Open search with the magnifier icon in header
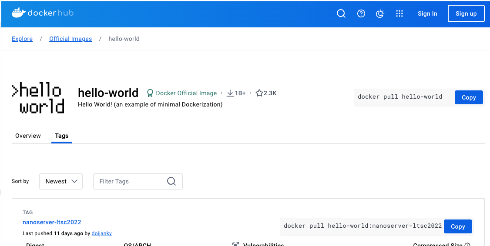Screen dimensions: 490x246 341,13
